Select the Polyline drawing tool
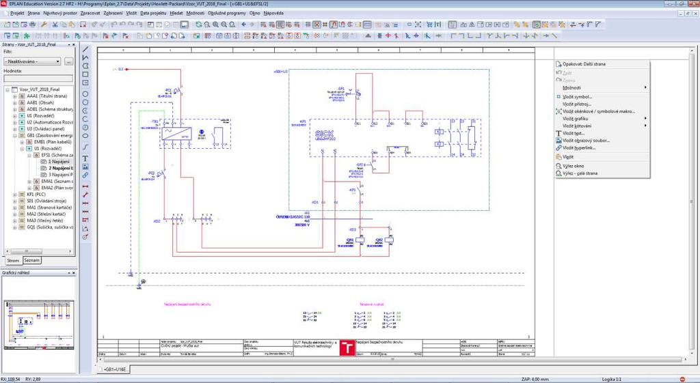700x383 pixels. pyautogui.click(x=85, y=57)
